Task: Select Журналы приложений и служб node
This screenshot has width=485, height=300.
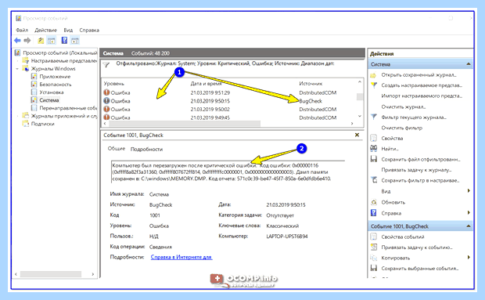Action: [64, 116]
